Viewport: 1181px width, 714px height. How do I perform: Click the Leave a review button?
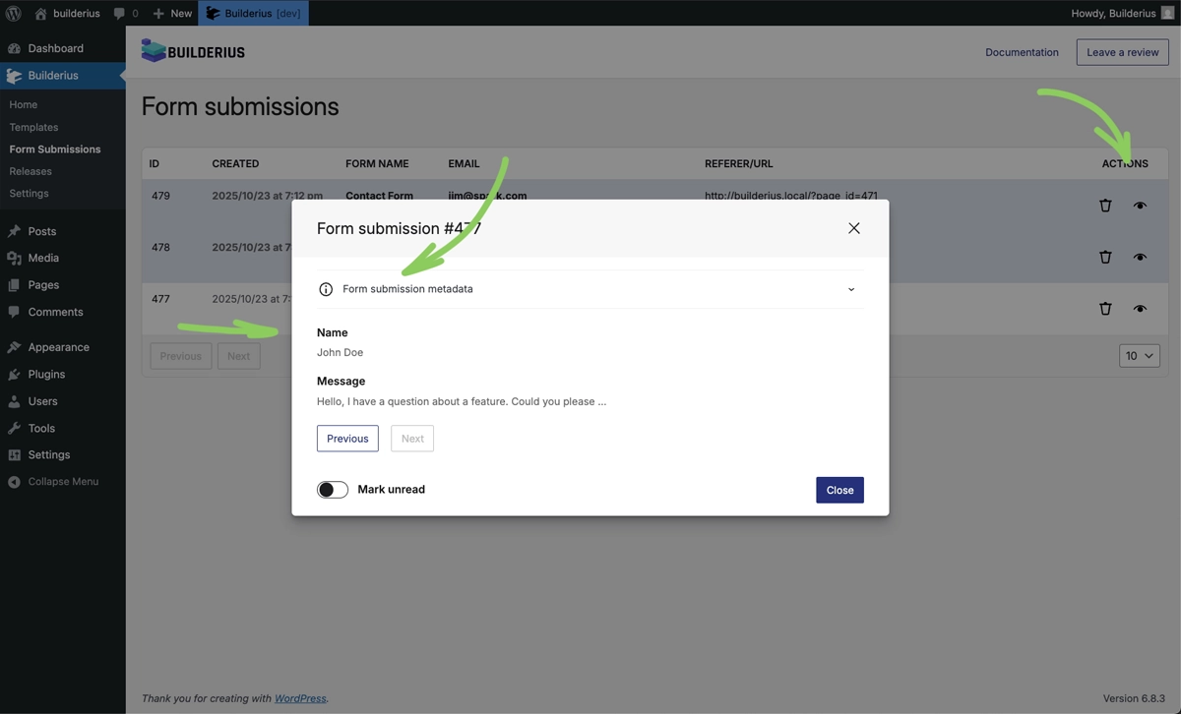pos(1122,52)
